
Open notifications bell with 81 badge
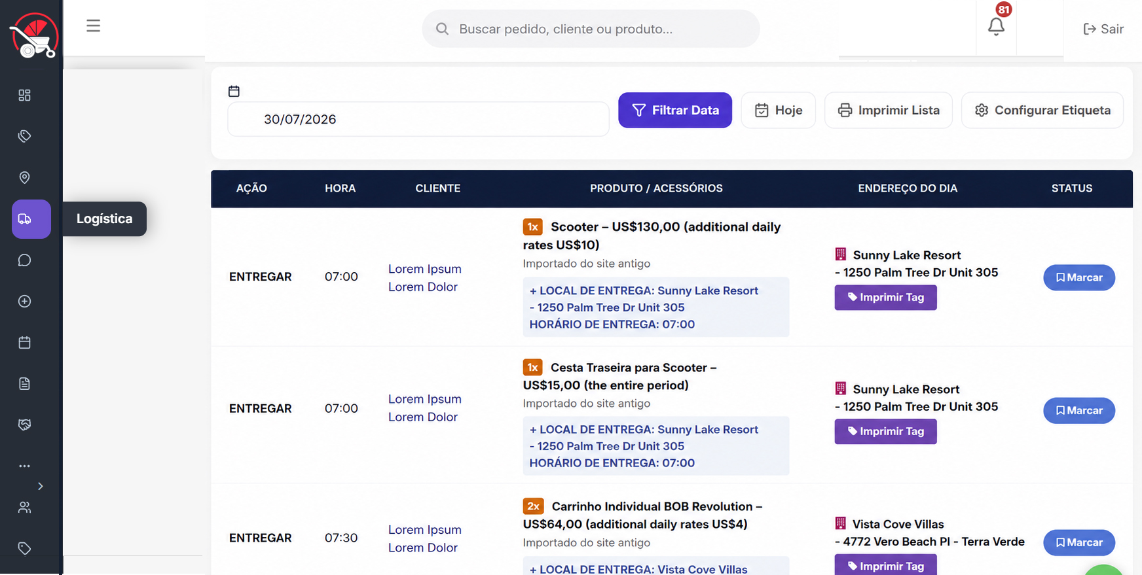click(997, 26)
